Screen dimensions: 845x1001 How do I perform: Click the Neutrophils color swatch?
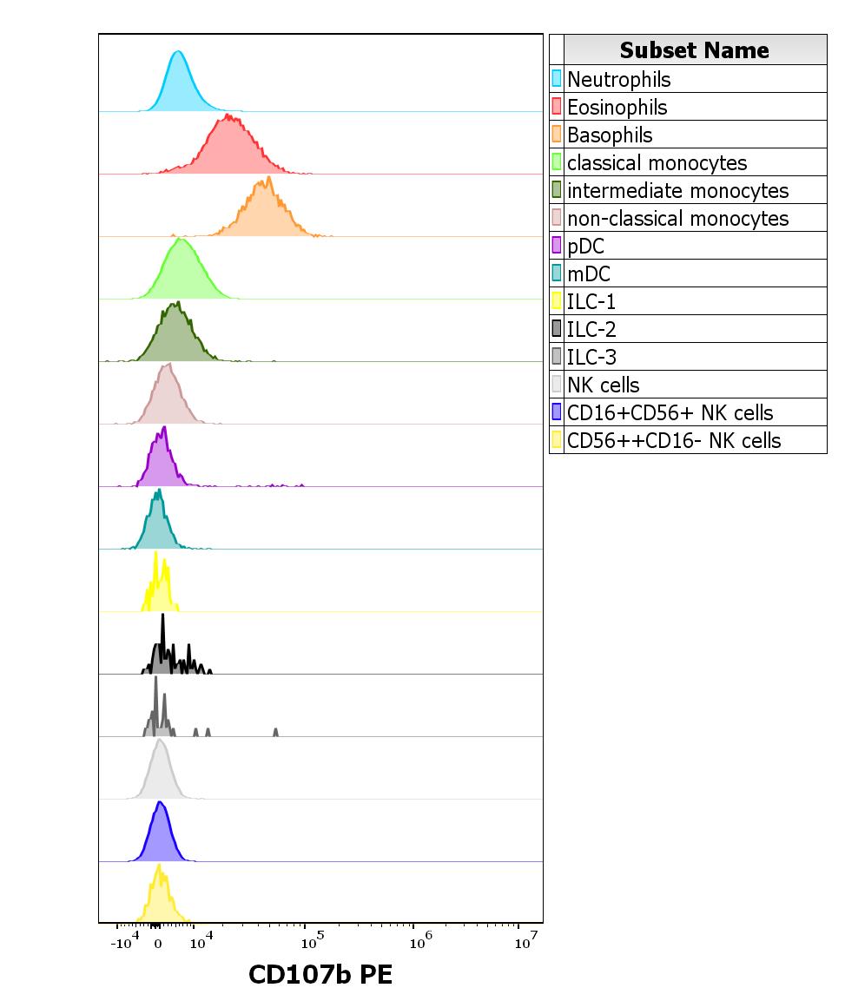tap(558, 79)
